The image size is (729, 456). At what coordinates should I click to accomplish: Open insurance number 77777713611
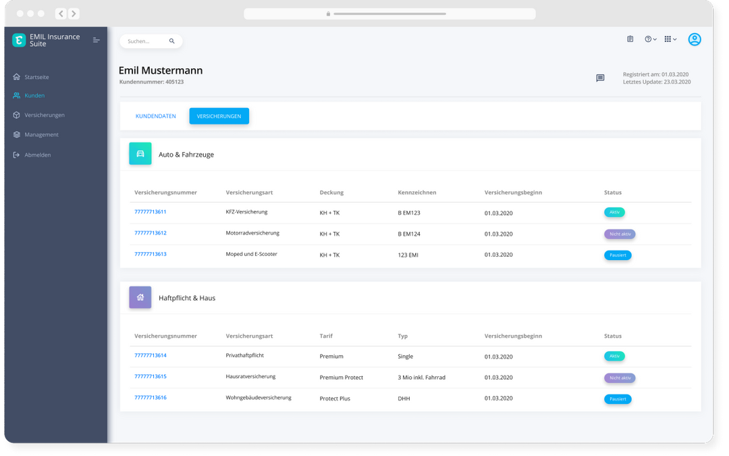click(x=151, y=212)
